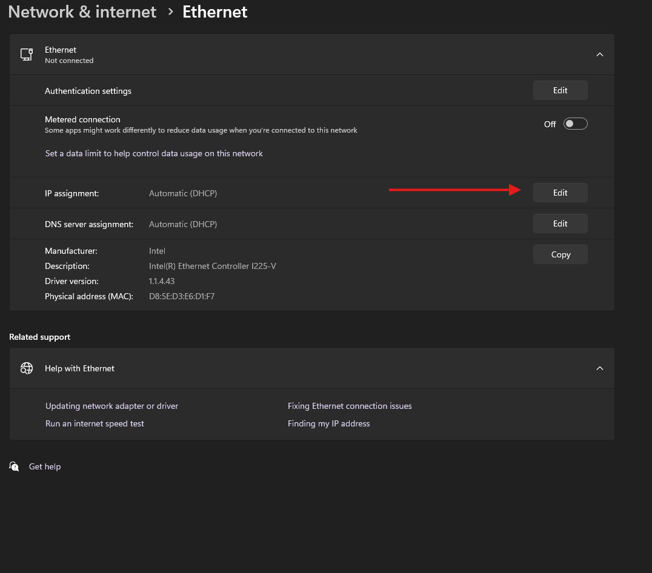Viewport: 652px width, 573px height.
Task: Open Fixing Ethernet connection issues help
Action: (x=350, y=406)
